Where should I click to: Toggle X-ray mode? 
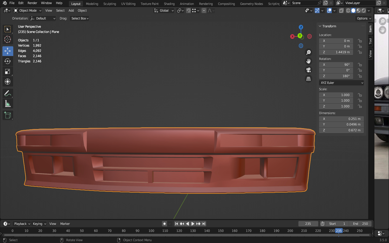[341, 11]
